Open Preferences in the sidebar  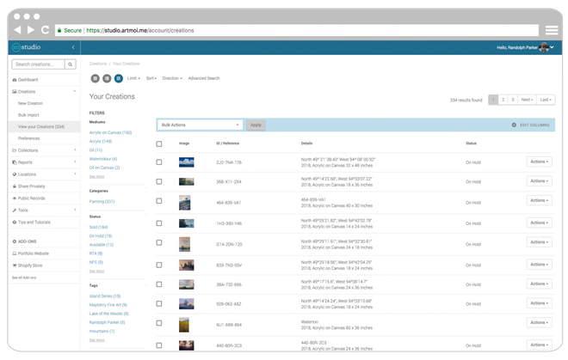coord(29,138)
